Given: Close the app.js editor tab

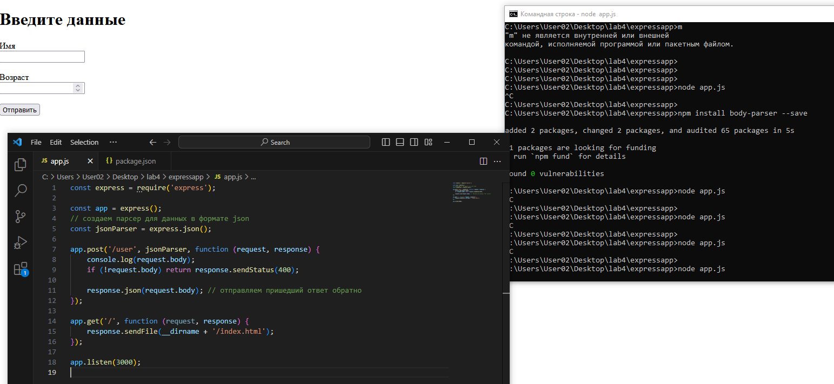Looking at the screenshot, I should (x=90, y=161).
